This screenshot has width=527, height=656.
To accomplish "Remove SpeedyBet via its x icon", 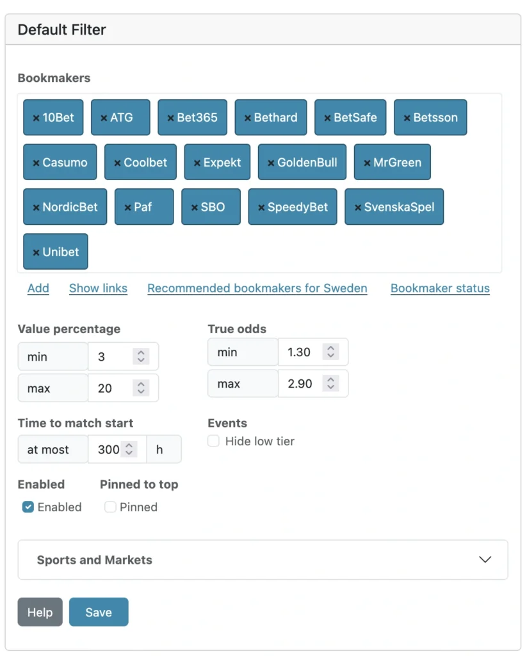I will pyautogui.click(x=261, y=208).
